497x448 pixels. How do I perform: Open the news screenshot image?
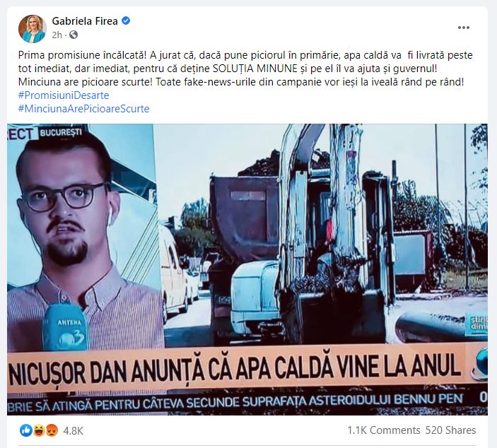point(247,269)
